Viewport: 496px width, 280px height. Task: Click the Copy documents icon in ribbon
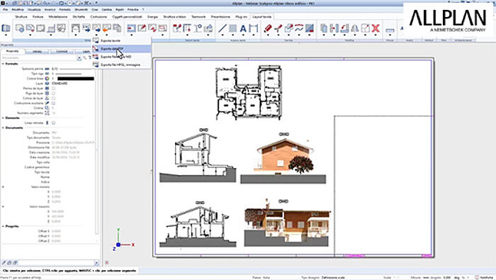324,28
